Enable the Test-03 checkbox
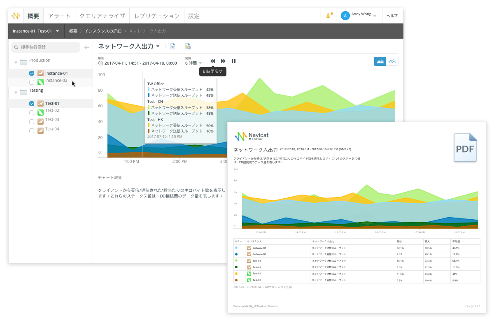494x325 pixels. coord(32,122)
